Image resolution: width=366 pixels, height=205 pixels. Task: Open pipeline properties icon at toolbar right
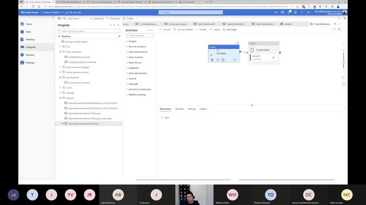click(339, 29)
